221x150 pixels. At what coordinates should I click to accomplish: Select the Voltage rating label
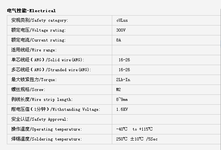click(x=39, y=30)
